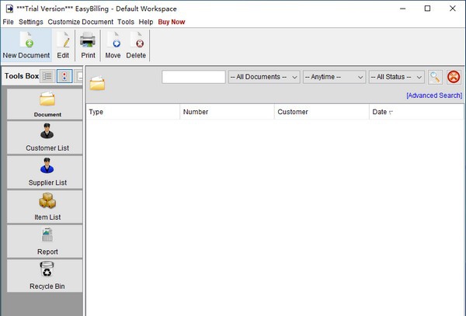This screenshot has width=466, height=316.
Task: Sort by the Number column header
Action: [x=227, y=112]
